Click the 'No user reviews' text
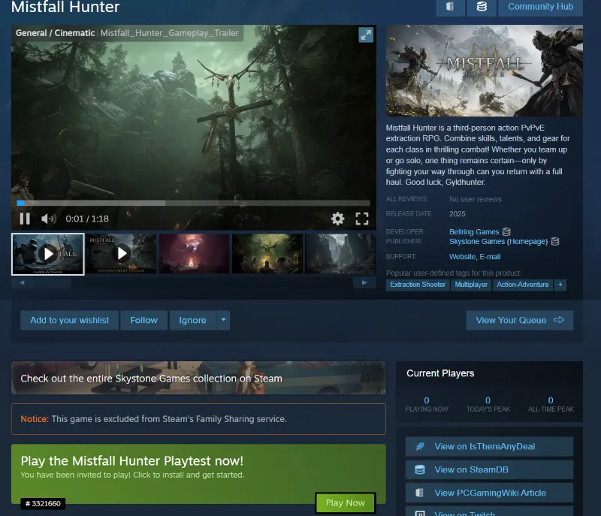The image size is (601, 516). pos(476,199)
